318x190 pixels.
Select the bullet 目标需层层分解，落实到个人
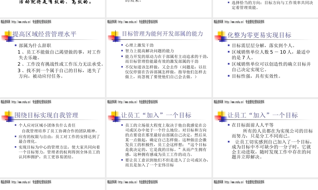tap(263, 46)
